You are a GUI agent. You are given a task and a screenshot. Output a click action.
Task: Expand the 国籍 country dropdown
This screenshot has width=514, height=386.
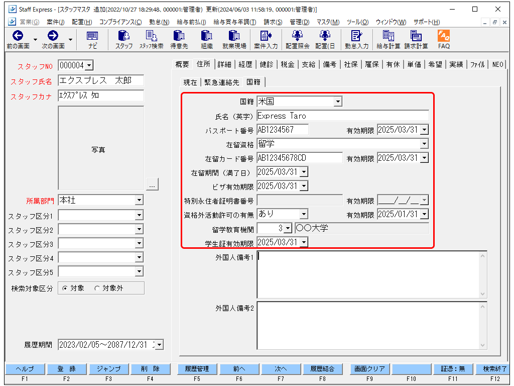(338, 102)
